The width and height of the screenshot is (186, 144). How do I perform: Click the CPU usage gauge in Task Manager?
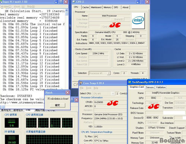click(12, 123)
